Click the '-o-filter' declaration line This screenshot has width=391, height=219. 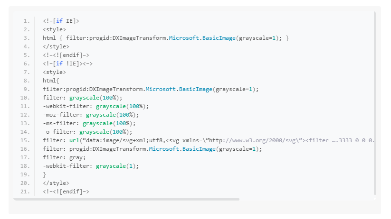(x=87, y=132)
